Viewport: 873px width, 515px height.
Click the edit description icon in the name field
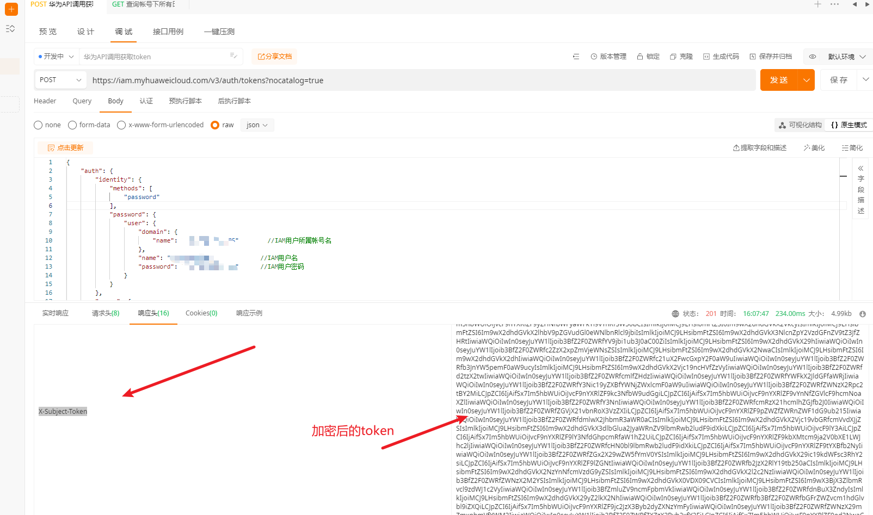click(233, 55)
